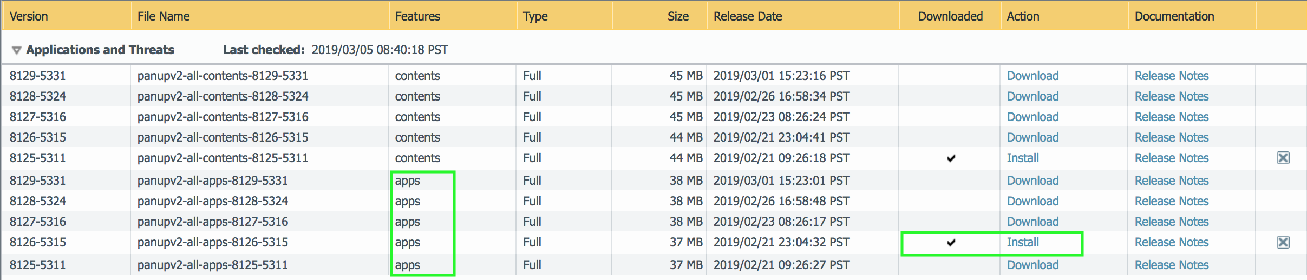Download panupv2-all-apps-8129-5331 update
Image resolution: width=1307 pixels, height=280 pixels.
[x=1032, y=181]
